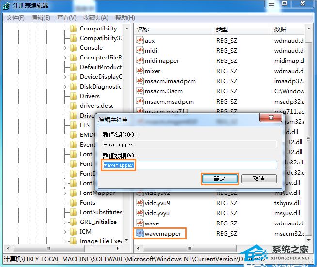Click tree pane scroll right arrow
This screenshot has width=317, height=267.
(118, 248)
